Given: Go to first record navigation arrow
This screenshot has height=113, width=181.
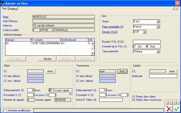Looking at the screenshot, I should point(167,102).
